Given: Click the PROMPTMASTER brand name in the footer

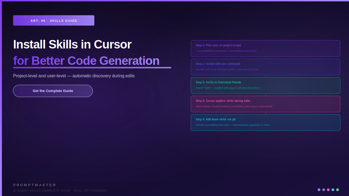Looking at the screenshot, I should (x=35, y=185).
